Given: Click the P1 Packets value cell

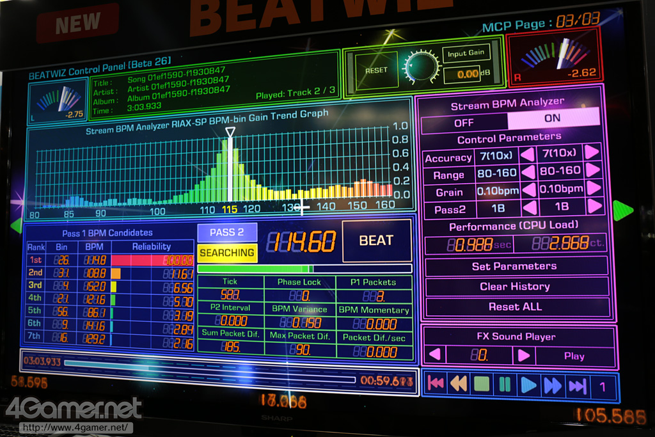Looking at the screenshot, I should tap(374, 297).
